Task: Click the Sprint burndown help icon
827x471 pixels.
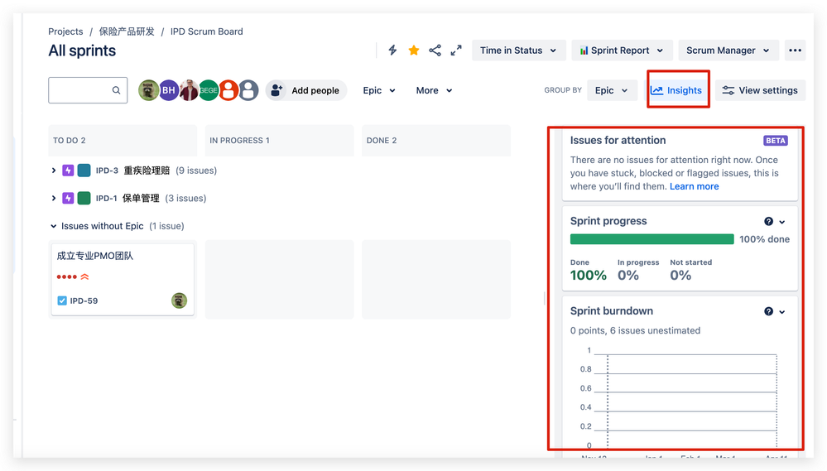Action: coord(768,312)
